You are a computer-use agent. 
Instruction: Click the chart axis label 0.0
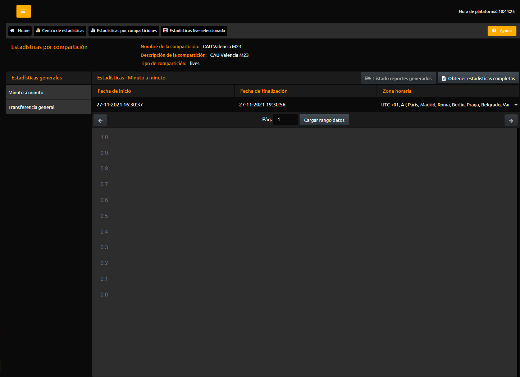pyautogui.click(x=104, y=295)
